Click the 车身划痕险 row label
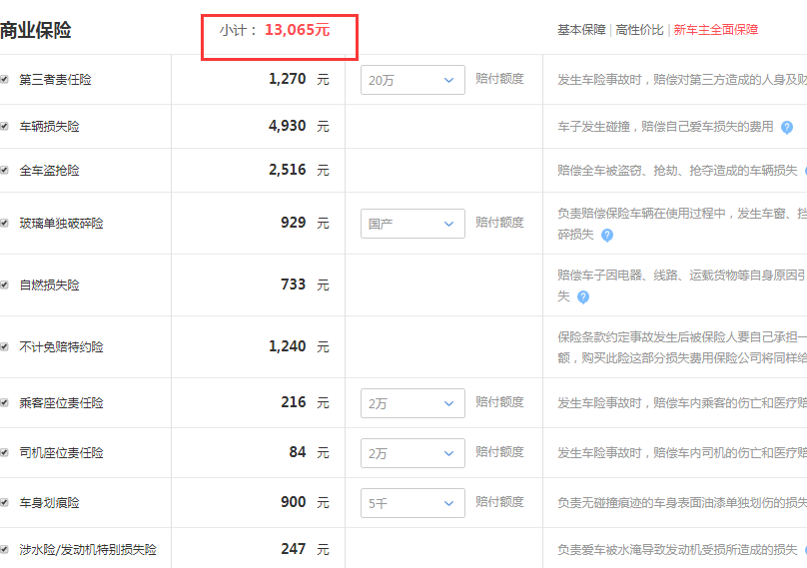This screenshot has height=568, width=807. point(49,503)
